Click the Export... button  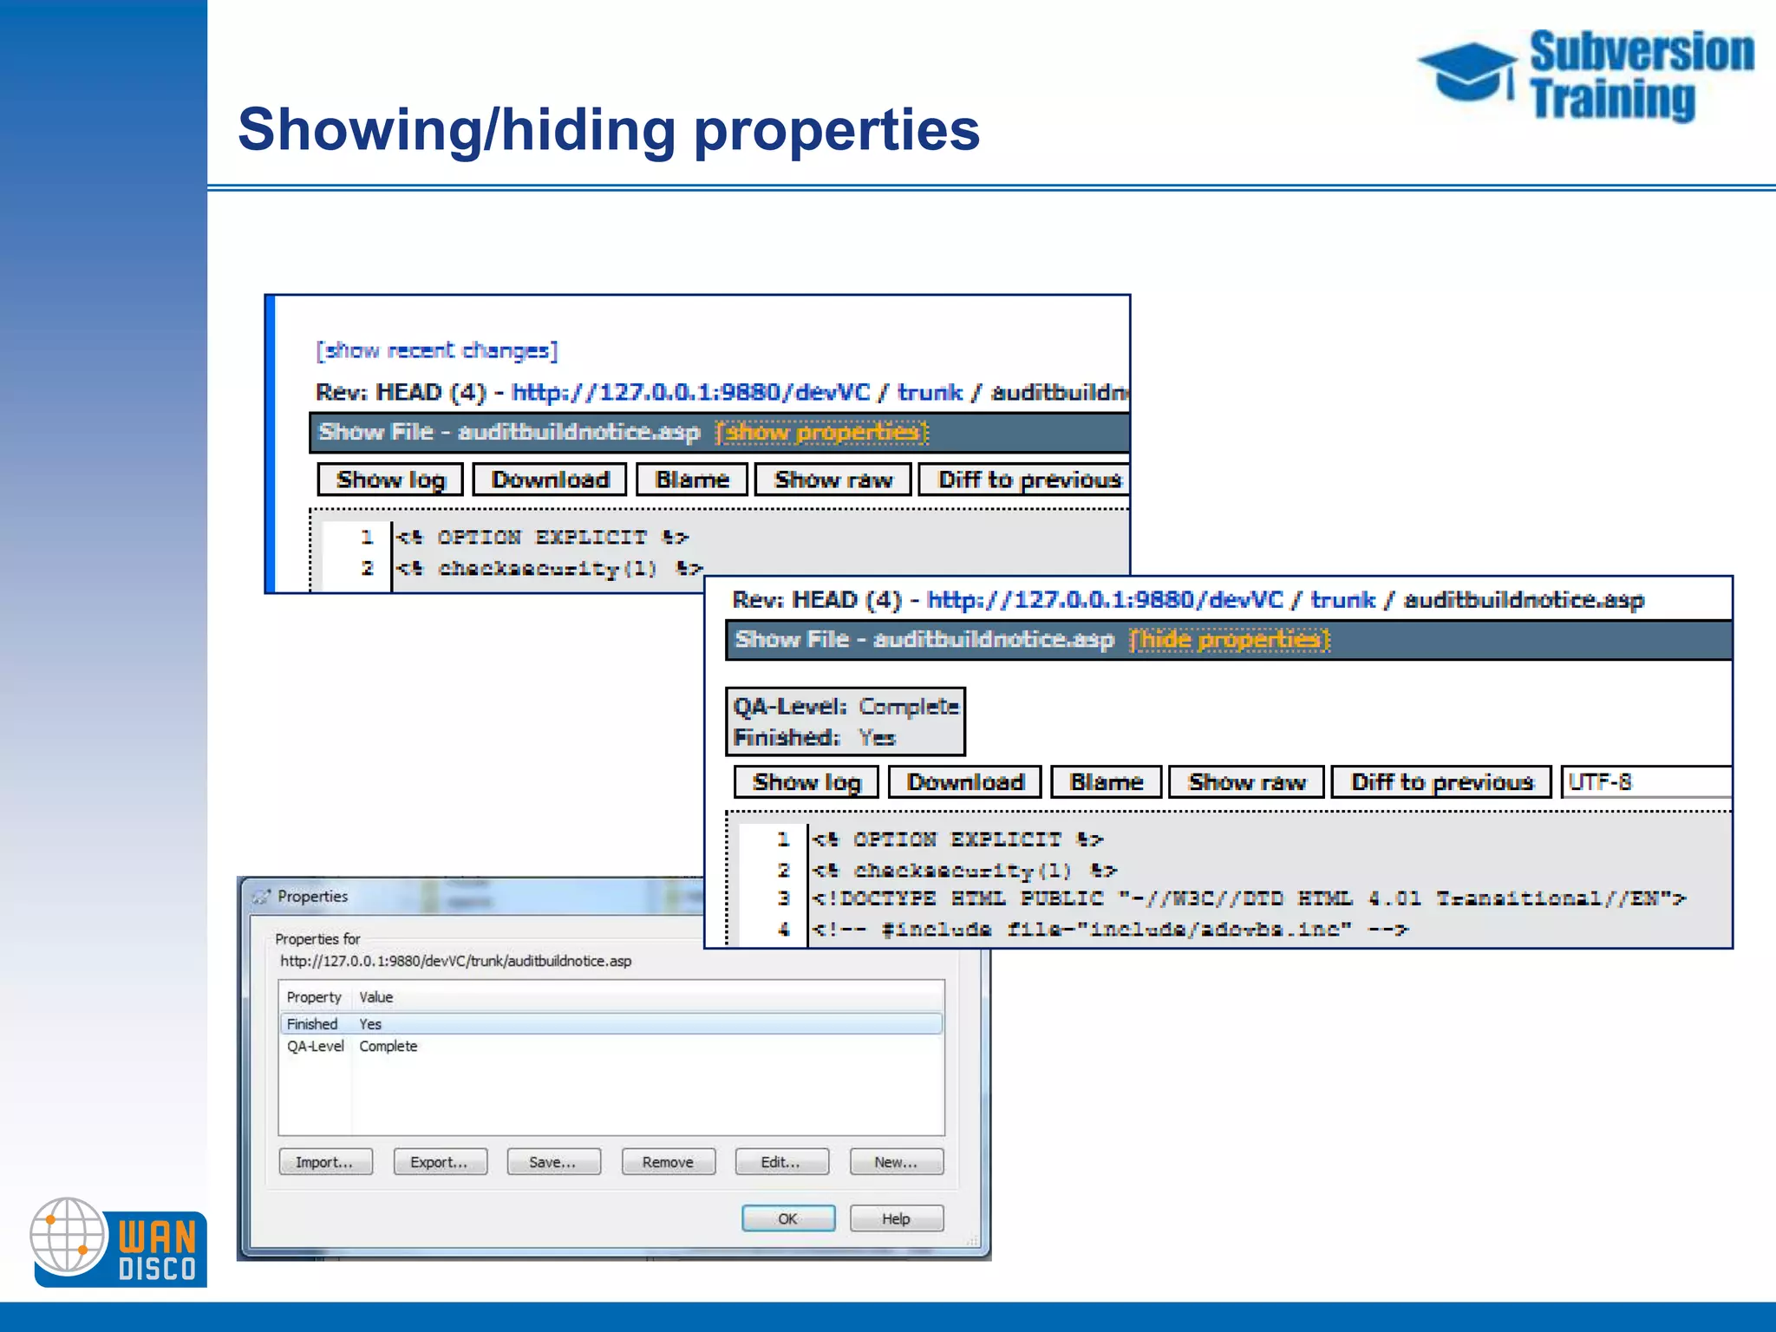point(439,1162)
